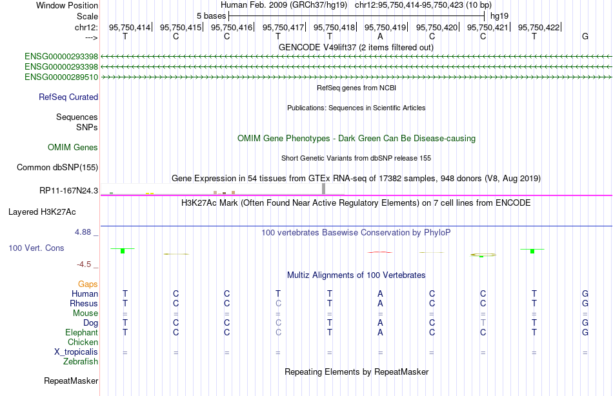This screenshot has height=396, width=613.
Task: Click the '5 bases' scale bar label
Action: (211, 16)
